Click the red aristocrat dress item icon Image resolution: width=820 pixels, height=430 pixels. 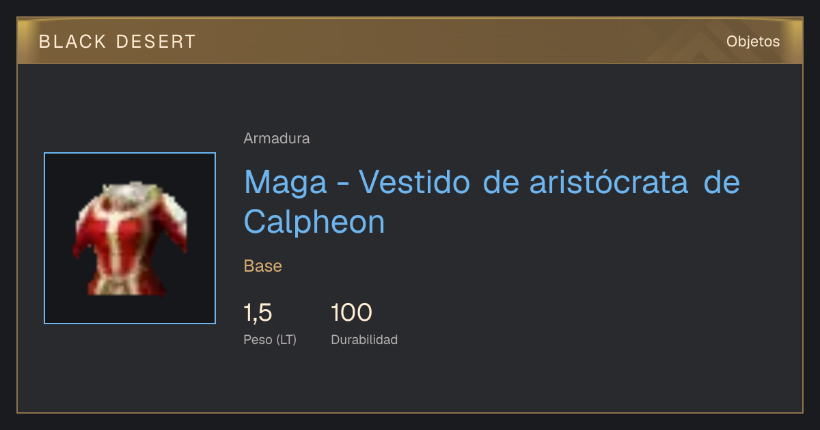[x=130, y=238]
